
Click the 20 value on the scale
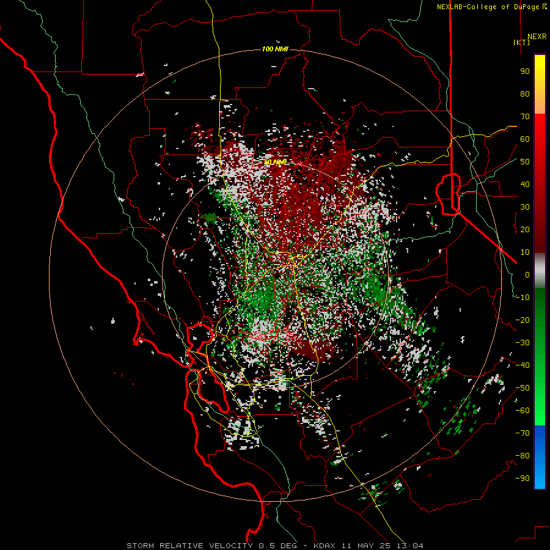click(x=525, y=229)
